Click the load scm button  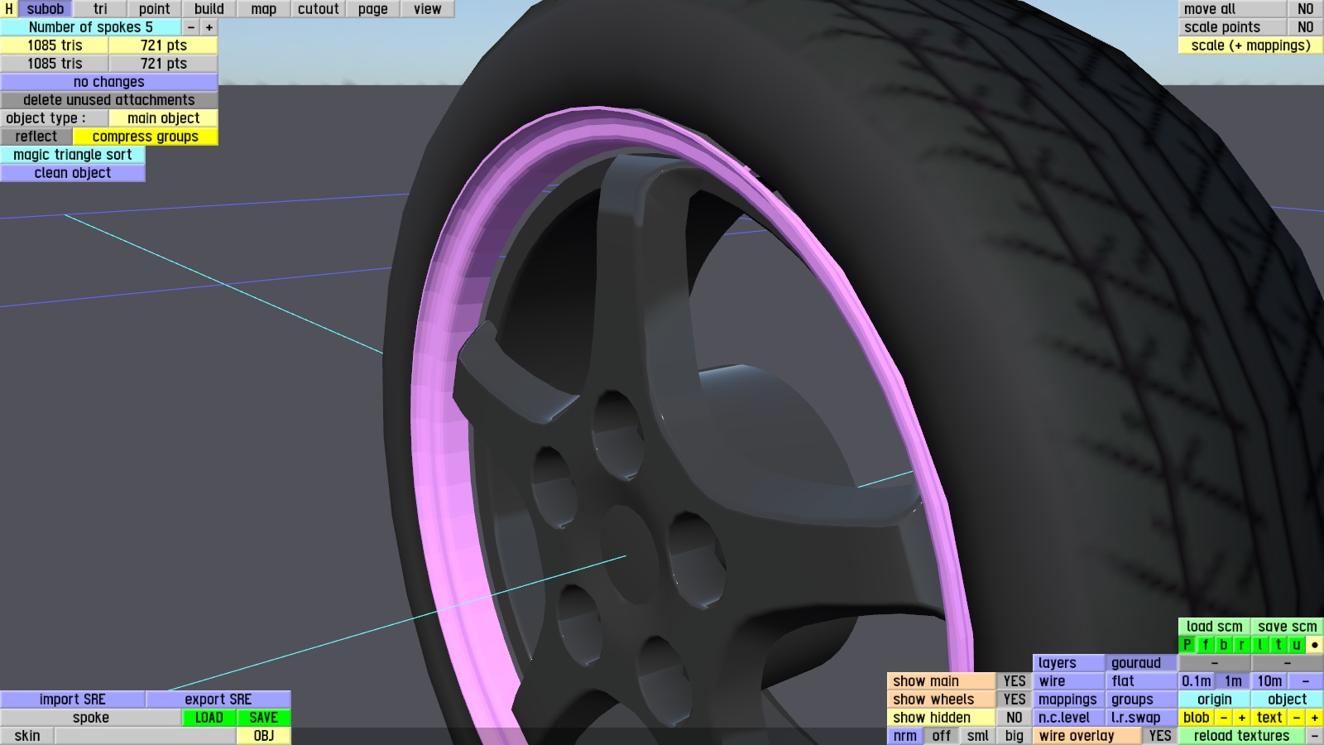[x=1215, y=627]
